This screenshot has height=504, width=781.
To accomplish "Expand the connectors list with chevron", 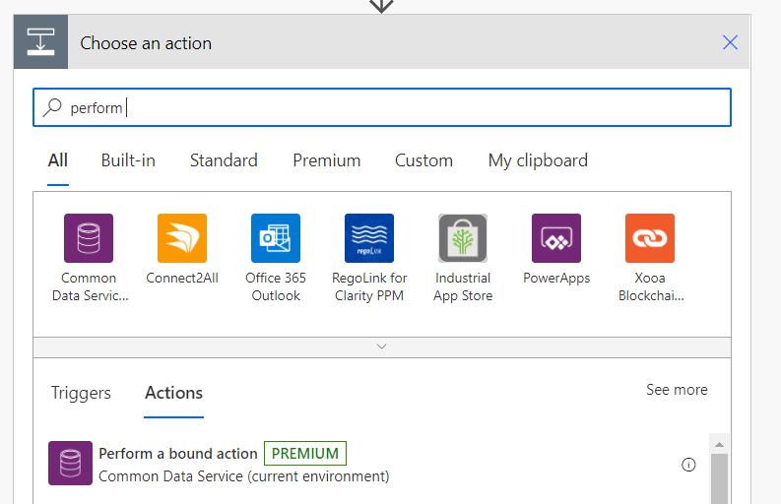I will click(x=382, y=346).
